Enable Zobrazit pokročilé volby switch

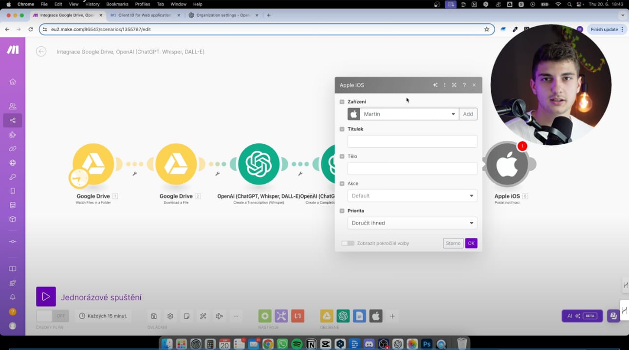[348, 243]
